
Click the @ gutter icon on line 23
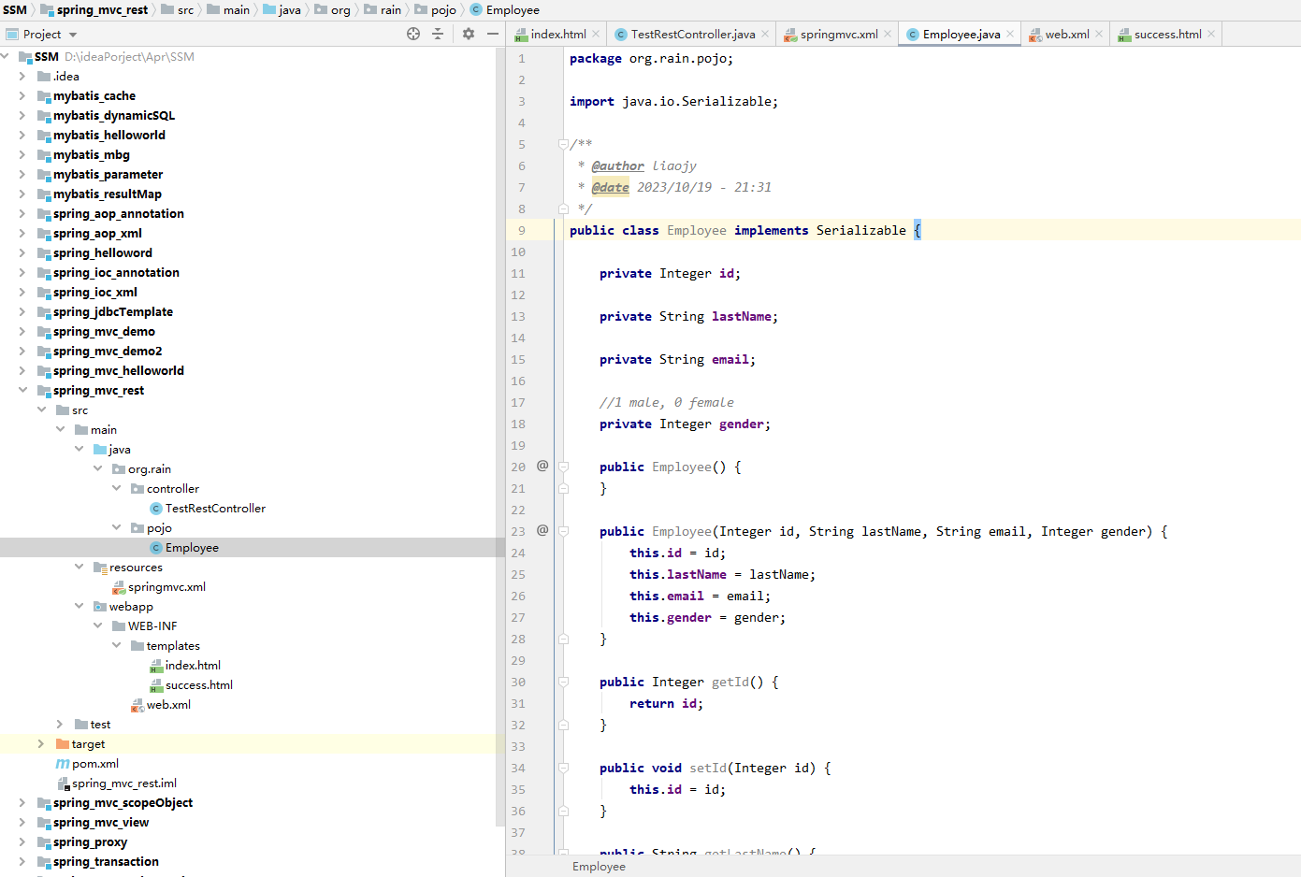click(x=542, y=530)
